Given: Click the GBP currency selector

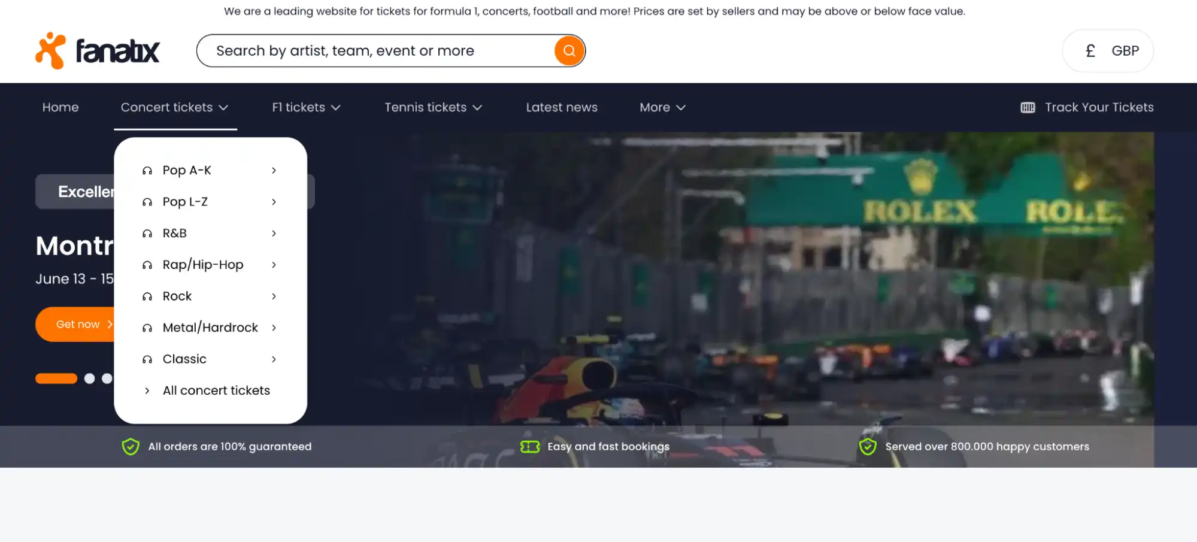Looking at the screenshot, I should point(1125,50).
